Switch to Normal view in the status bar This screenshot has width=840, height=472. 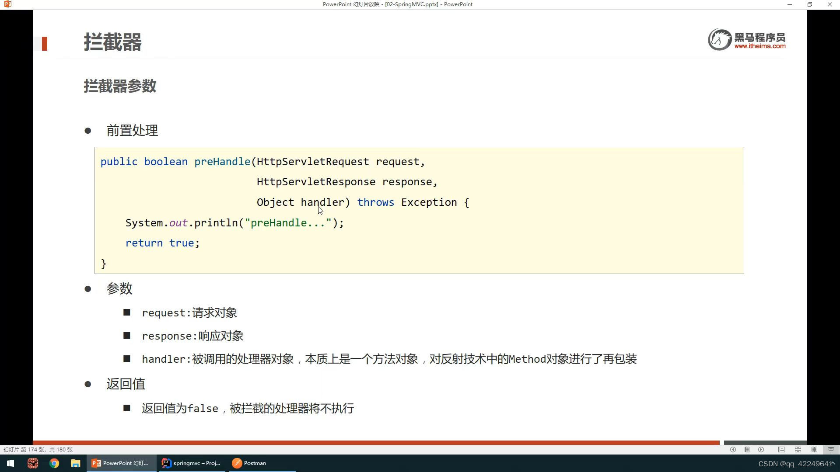coord(781,449)
